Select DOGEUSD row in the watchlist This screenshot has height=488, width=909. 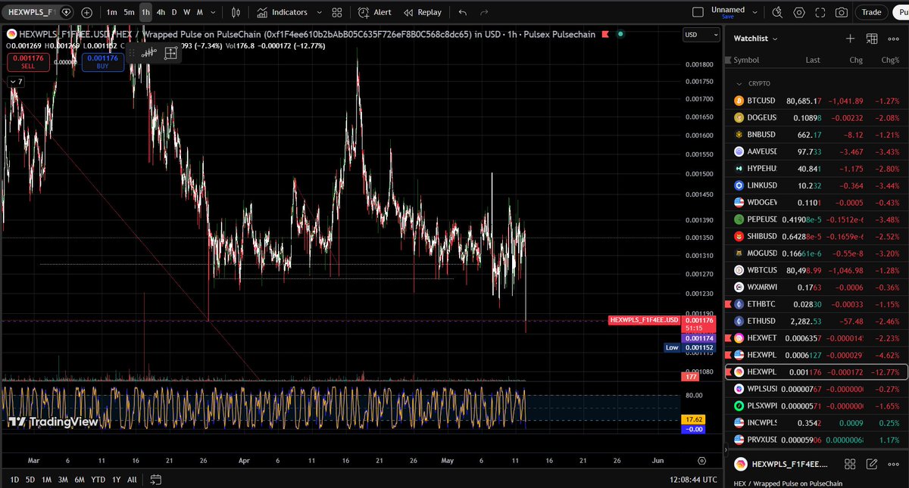point(817,117)
